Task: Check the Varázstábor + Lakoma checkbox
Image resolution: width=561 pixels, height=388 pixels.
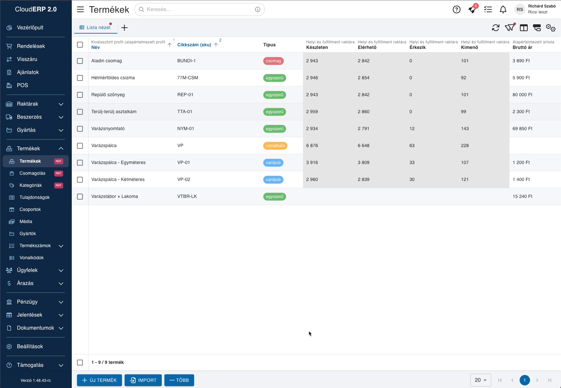Action: (80, 197)
